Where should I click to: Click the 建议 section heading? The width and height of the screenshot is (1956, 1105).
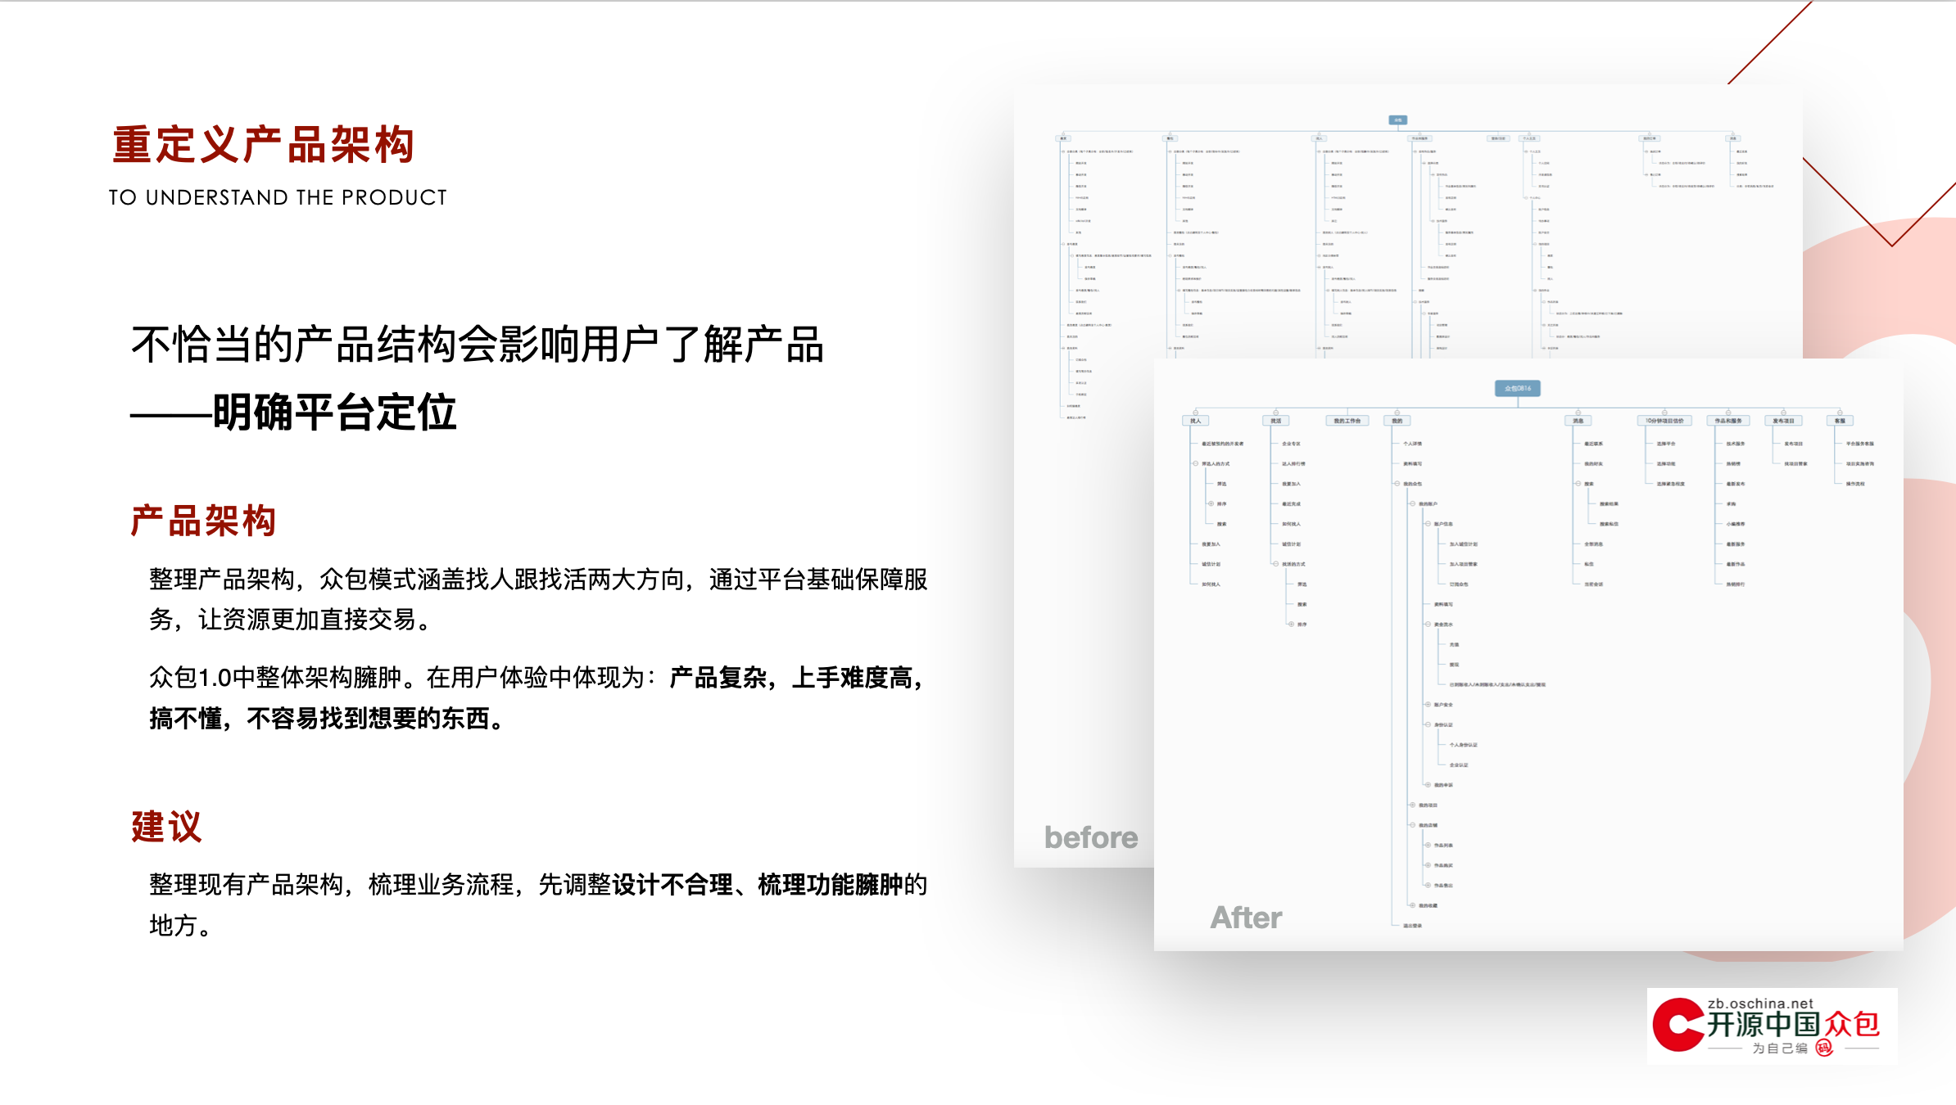click(x=166, y=826)
